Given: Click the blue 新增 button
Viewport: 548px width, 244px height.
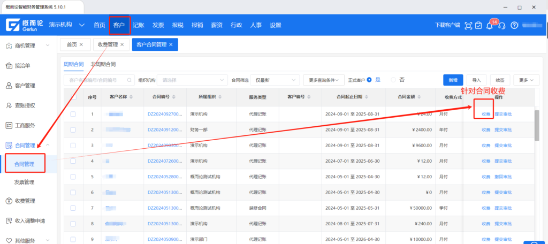Looking at the screenshot, I should (x=453, y=80).
